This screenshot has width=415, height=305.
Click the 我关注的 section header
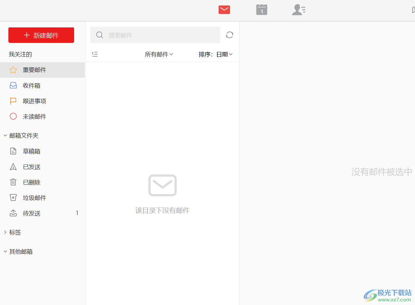click(x=20, y=54)
